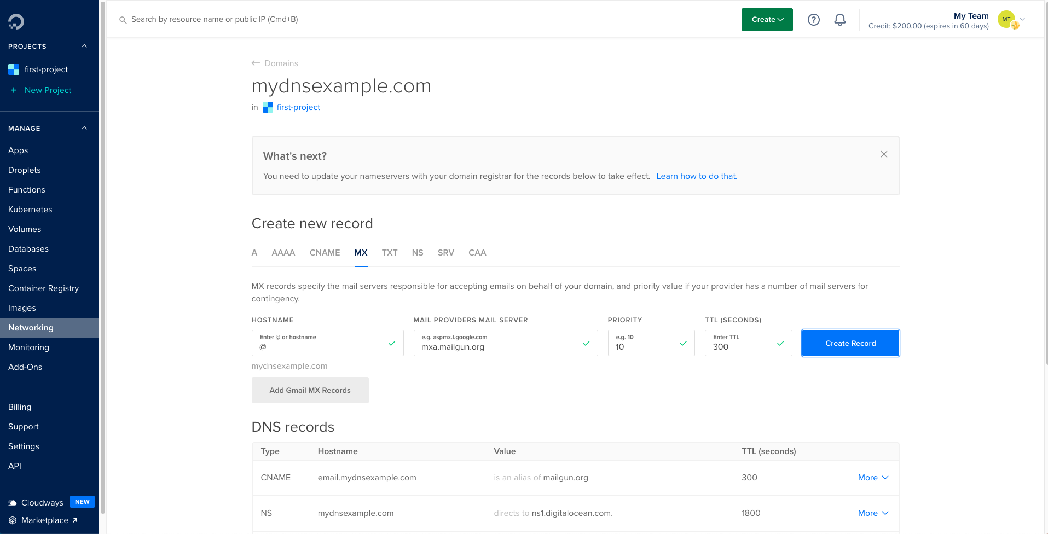The width and height of the screenshot is (1048, 534).
Task: Click the back arrow next to Domains
Action: [x=256, y=63]
